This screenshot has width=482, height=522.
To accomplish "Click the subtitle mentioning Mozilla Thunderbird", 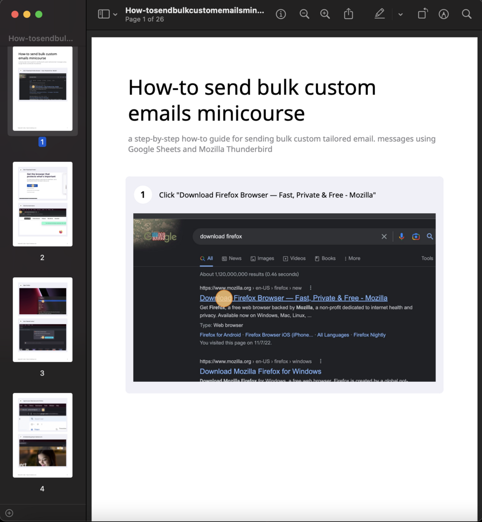I will (282, 144).
